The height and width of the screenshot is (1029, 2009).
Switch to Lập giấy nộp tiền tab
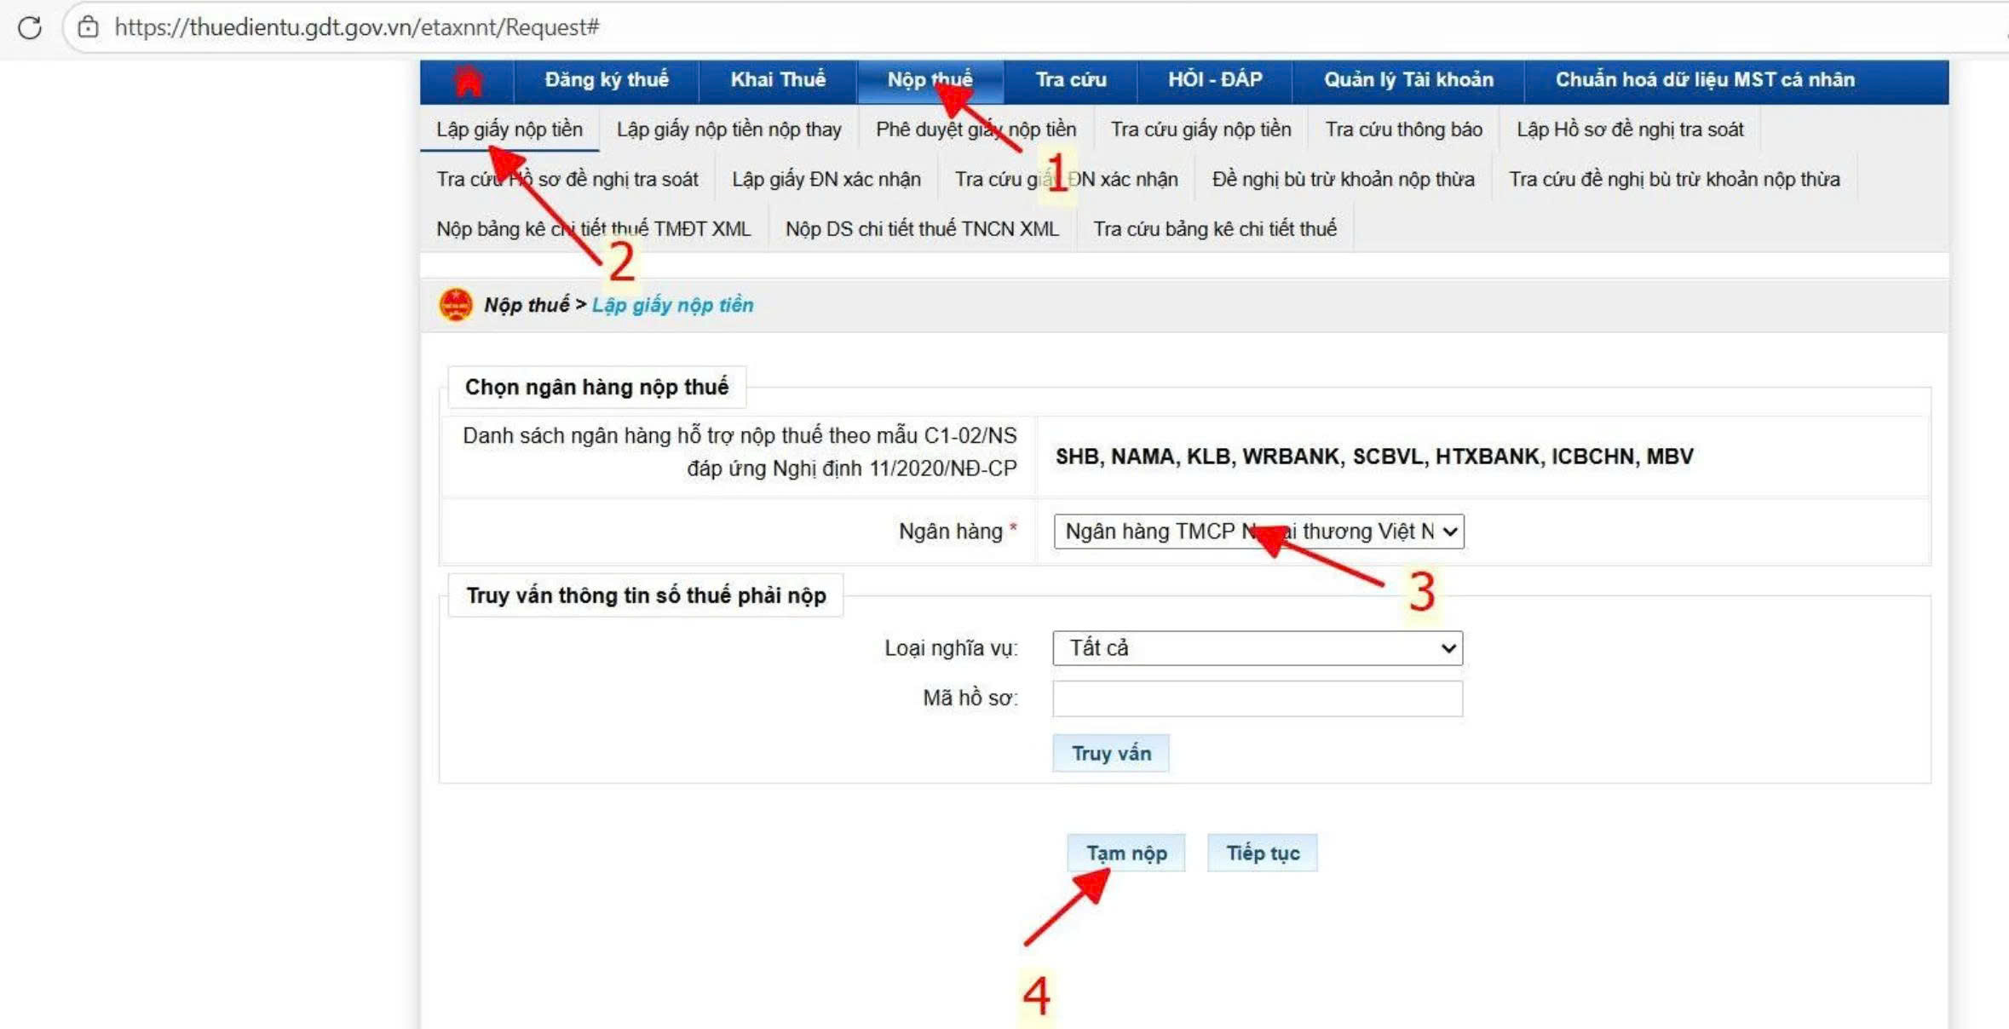pos(509,129)
